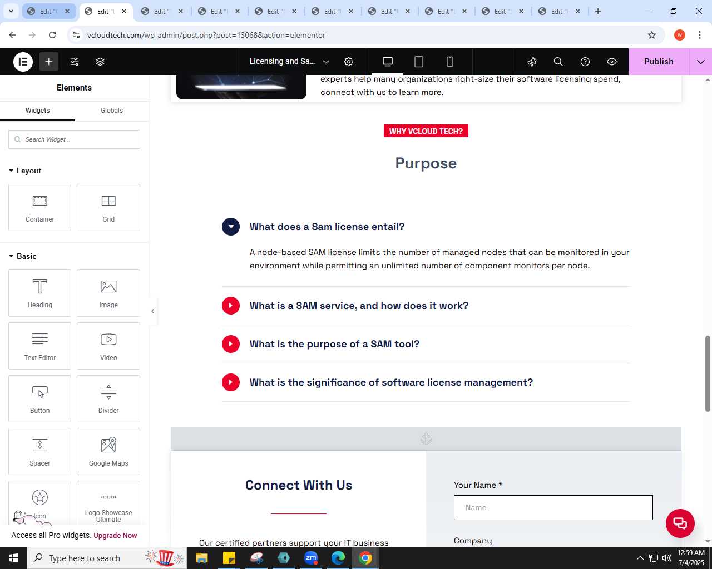Screen dimensions: 712x569
Task: Switch to the Globals tab
Action: pyautogui.click(x=112, y=111)
